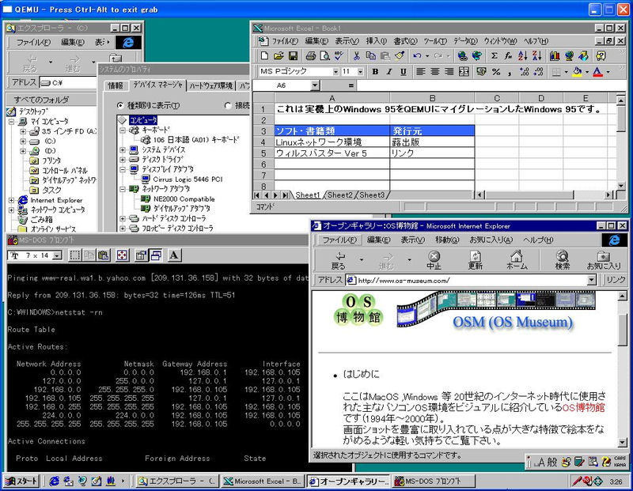The image size is (633, 491).
Task: Open the お気に入り menu in Internet Explorer
Action: pyautogui.click(x=491, y=240)
